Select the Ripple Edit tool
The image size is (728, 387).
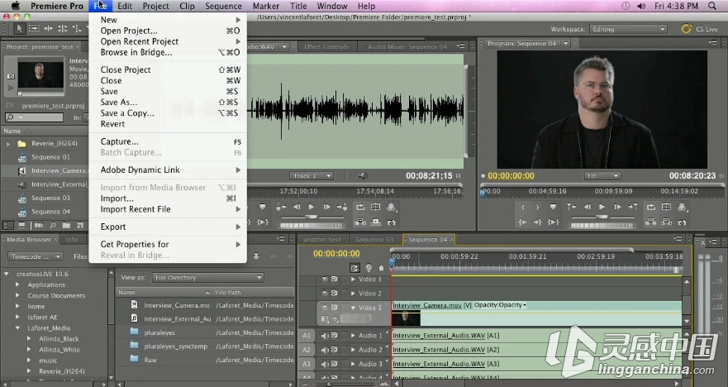point(48,28)
